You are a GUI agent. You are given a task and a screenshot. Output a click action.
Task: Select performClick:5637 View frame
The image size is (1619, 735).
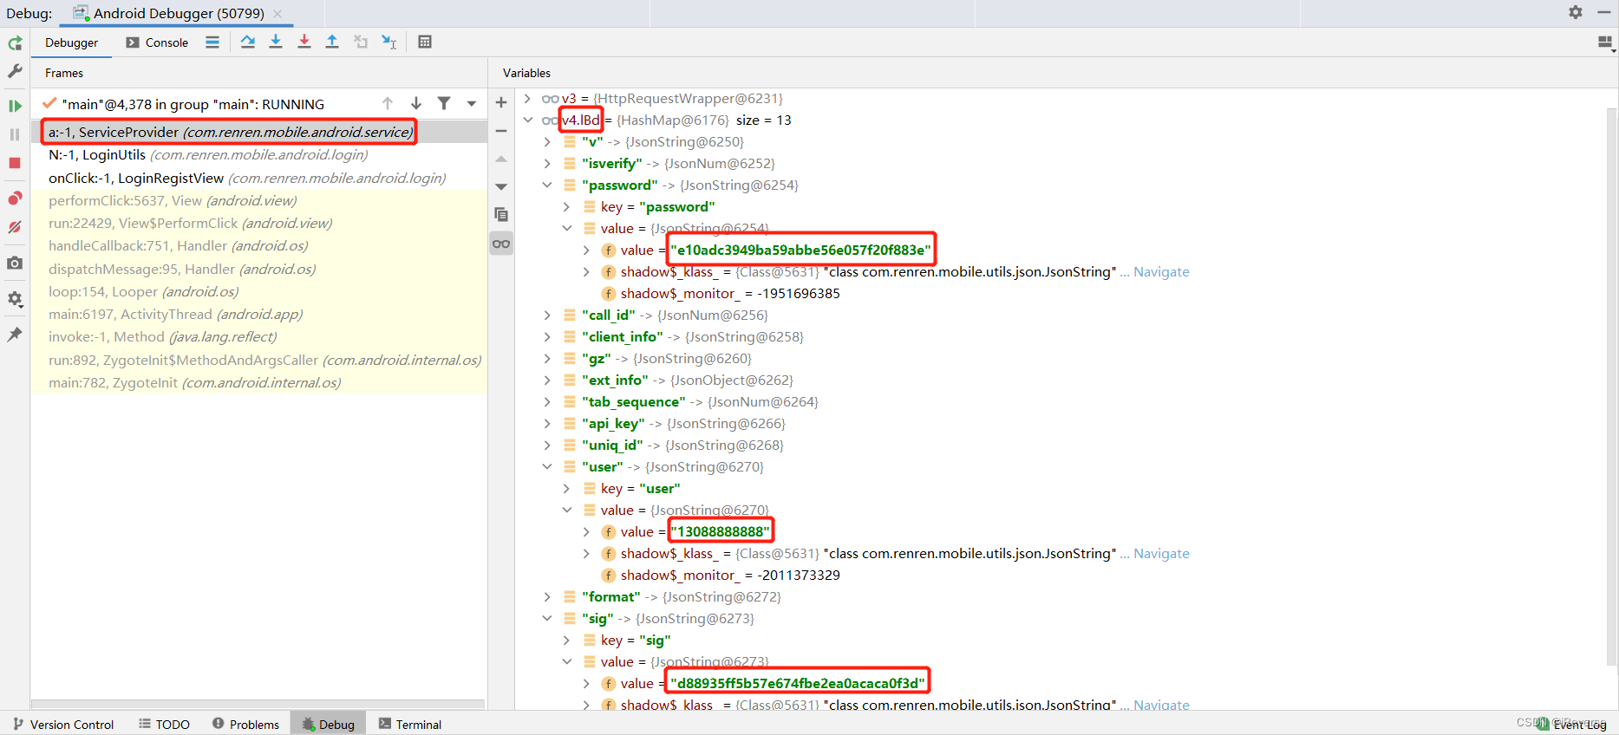click(x=259, y=200)
